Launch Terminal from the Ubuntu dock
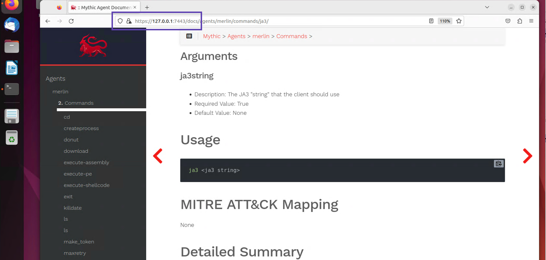Screen dimensions: 546x260 point(12,88)
